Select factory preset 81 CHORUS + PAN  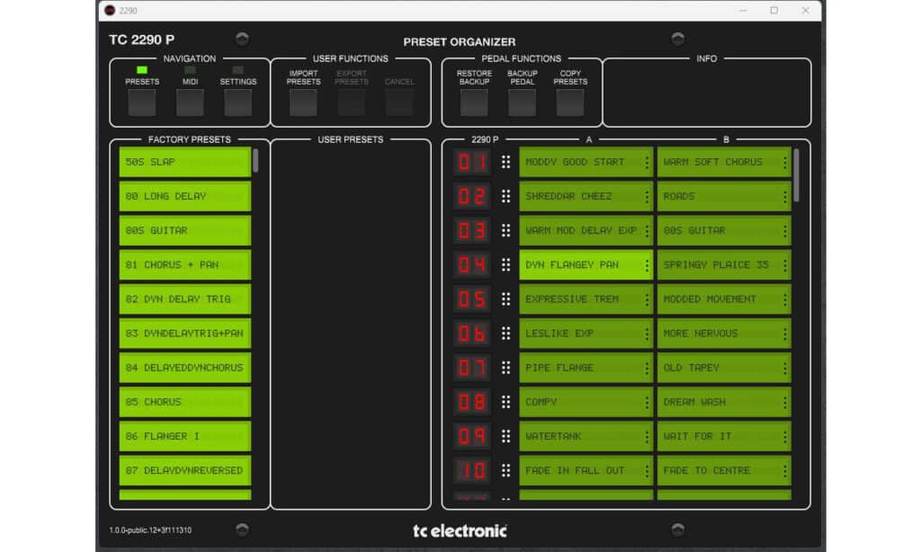point(185,265)
